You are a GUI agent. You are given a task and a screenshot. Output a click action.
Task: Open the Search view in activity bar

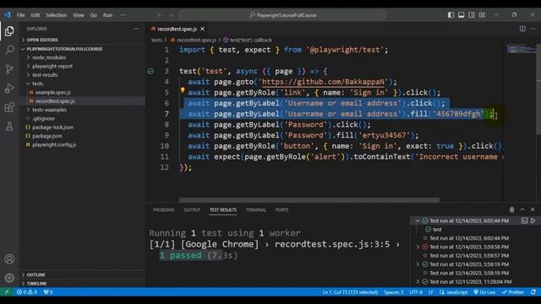point(9,50)
